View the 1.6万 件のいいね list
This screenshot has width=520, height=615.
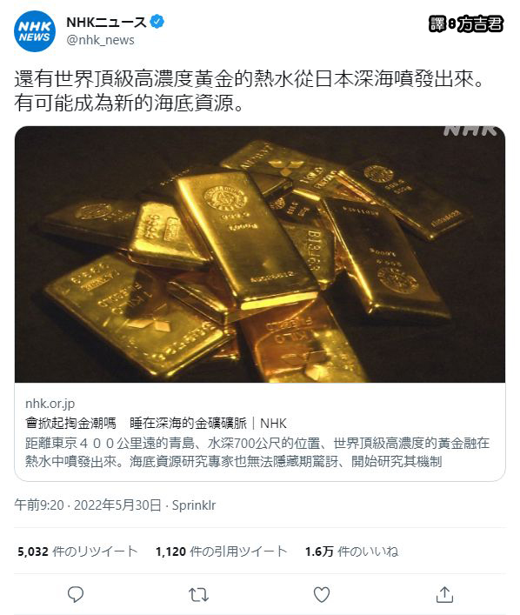[x=352, y=551]
